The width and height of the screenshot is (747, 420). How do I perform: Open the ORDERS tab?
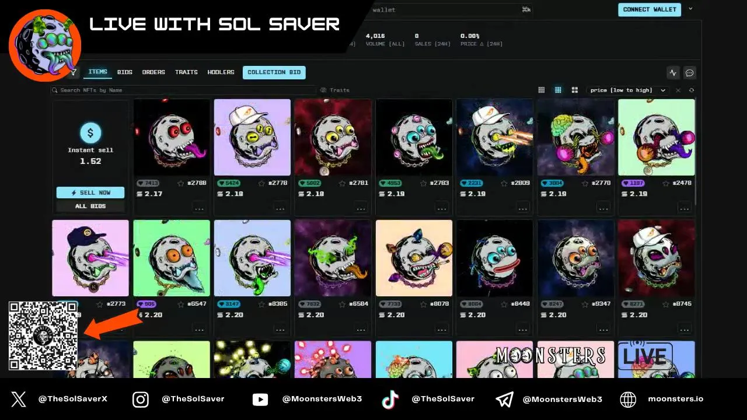pyautogui.click(x=153, y=72)
